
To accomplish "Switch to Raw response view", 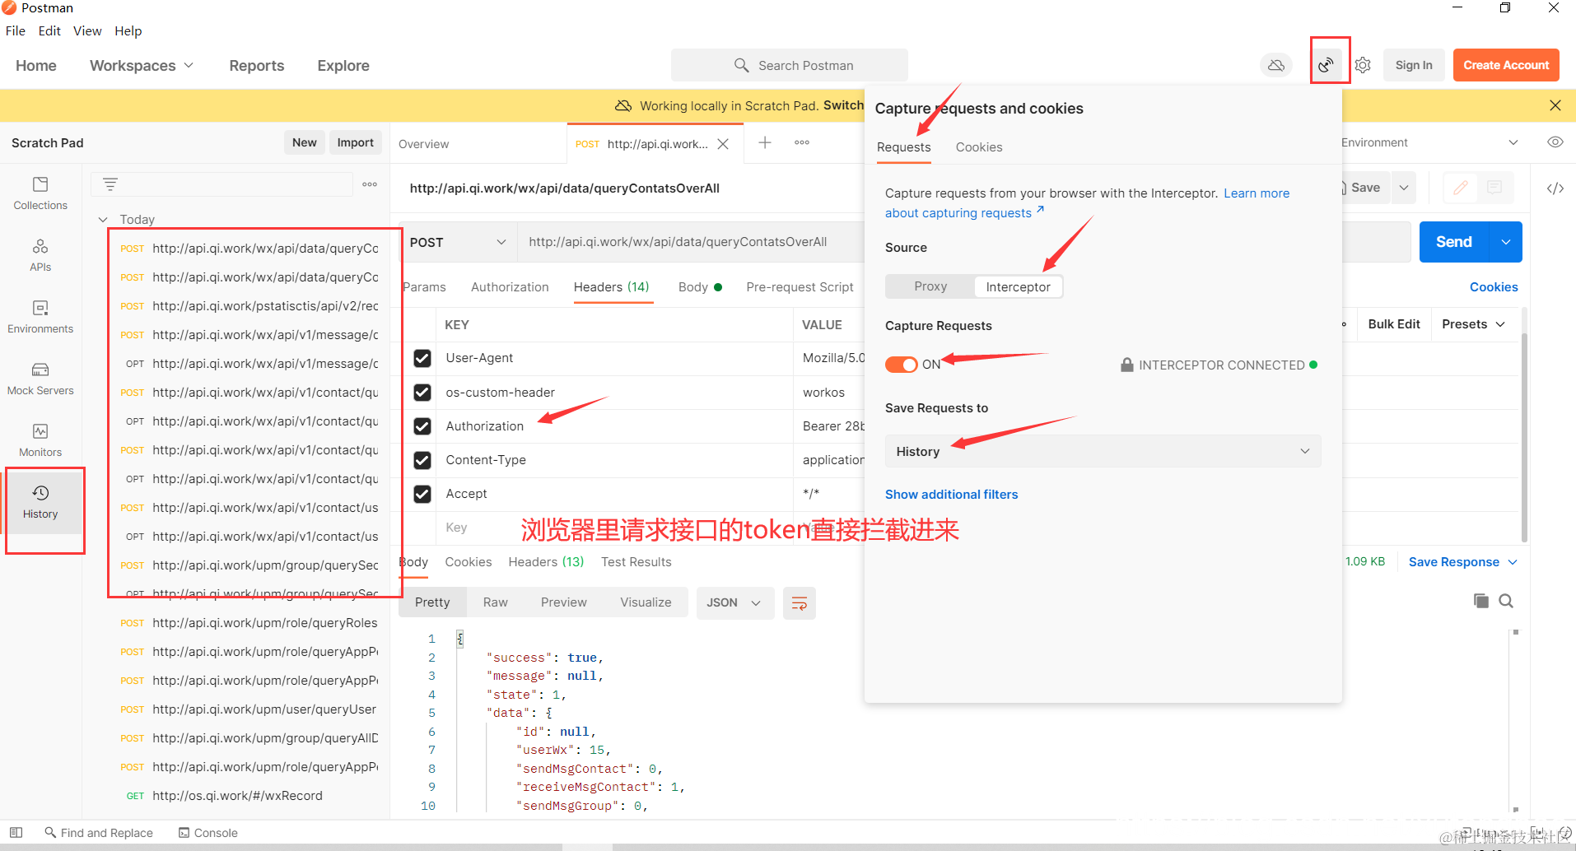I will click(495, 602).
